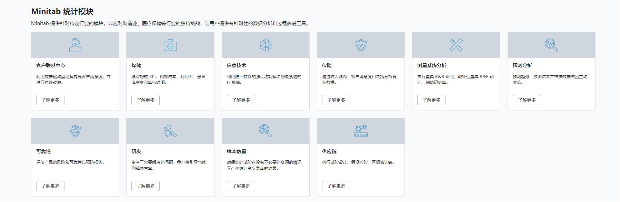Click the description starting 利用统计软件的强大功能
Viewport: 620px width, 202px height.
(x=264, y=79)
